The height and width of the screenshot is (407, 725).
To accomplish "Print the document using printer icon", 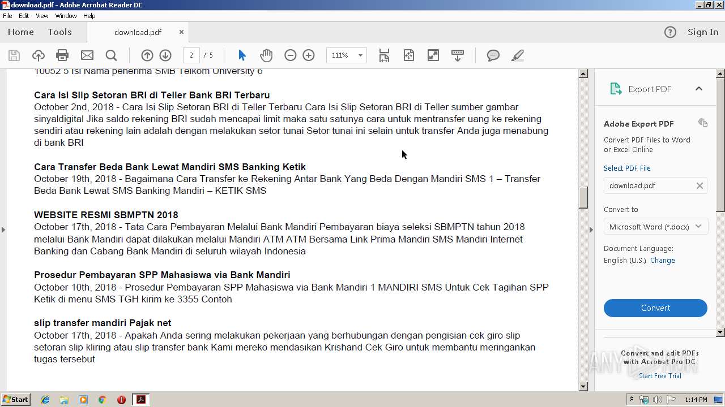I will 62,55.
